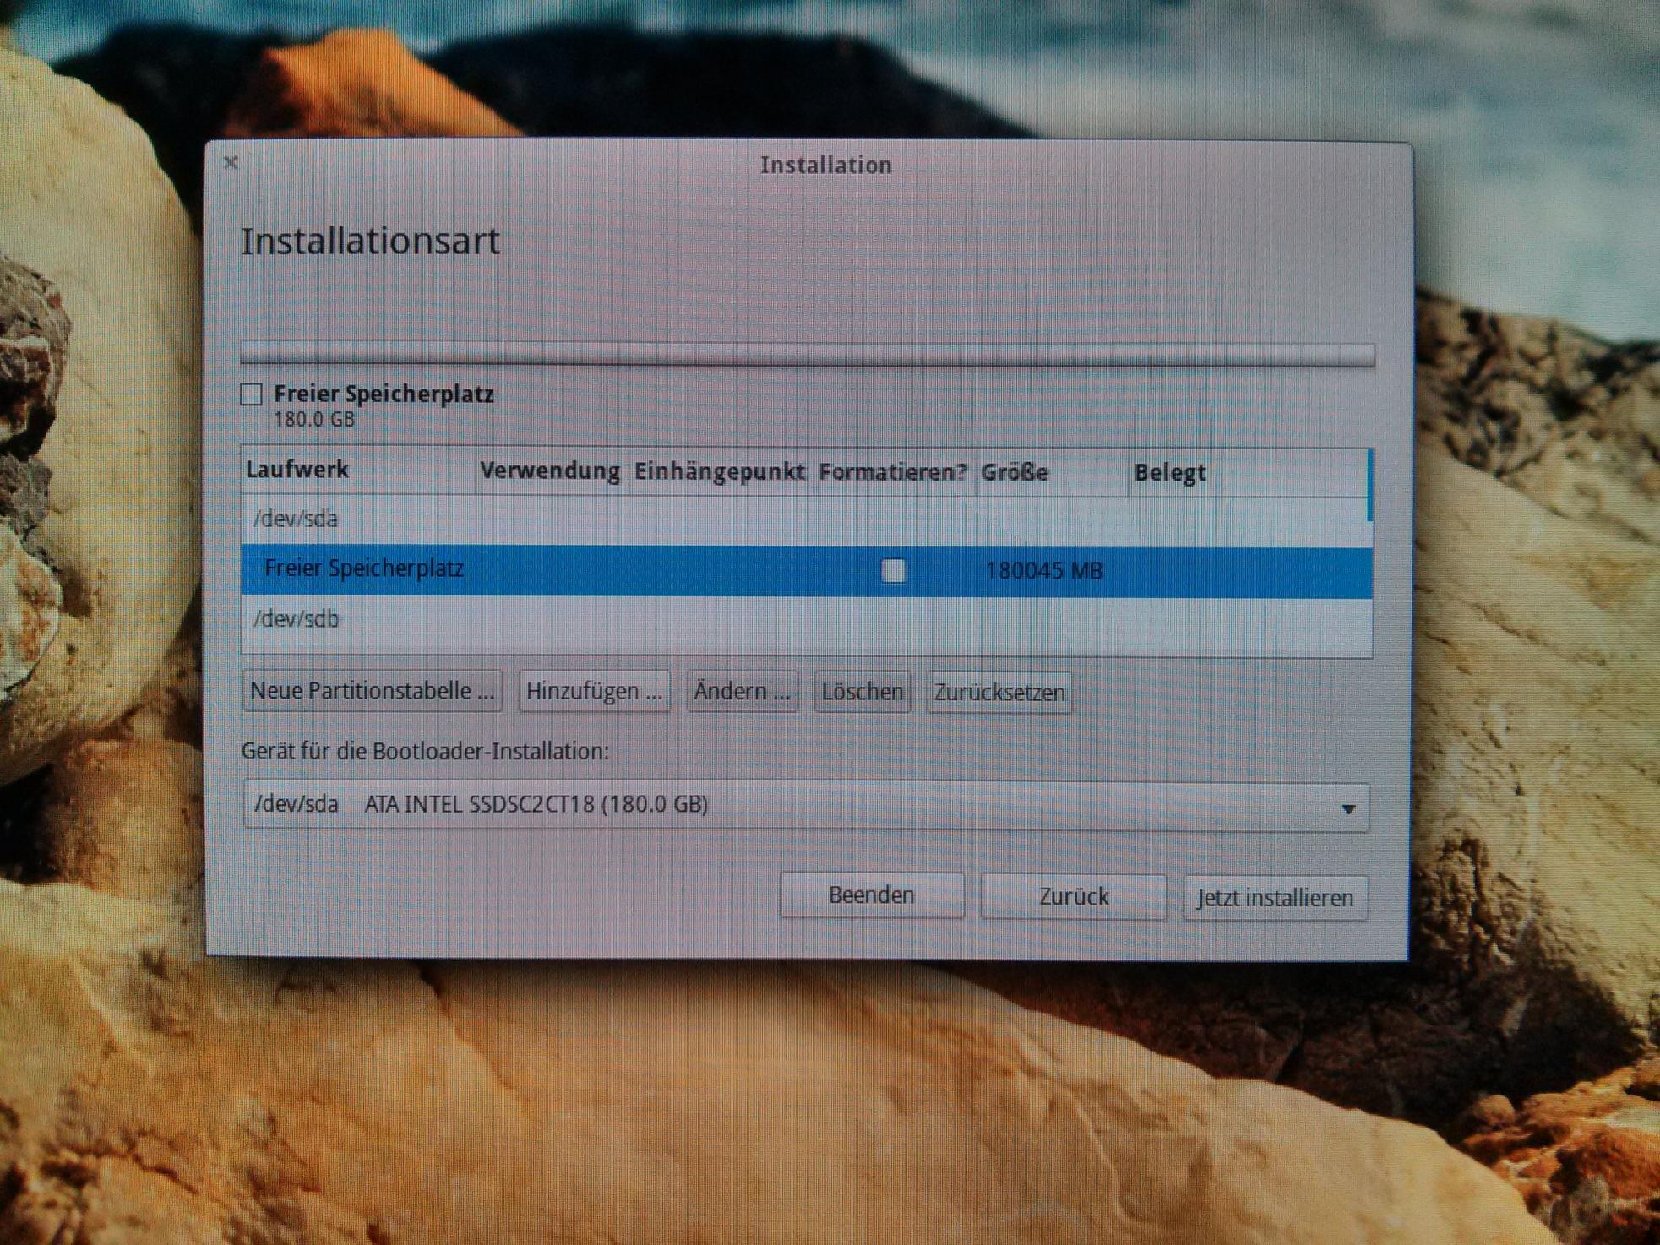The width and height of the screenshot is (1660, 1245).
Task: Click the Freier Speicherplatz legend color box
Action: (252, 394)
